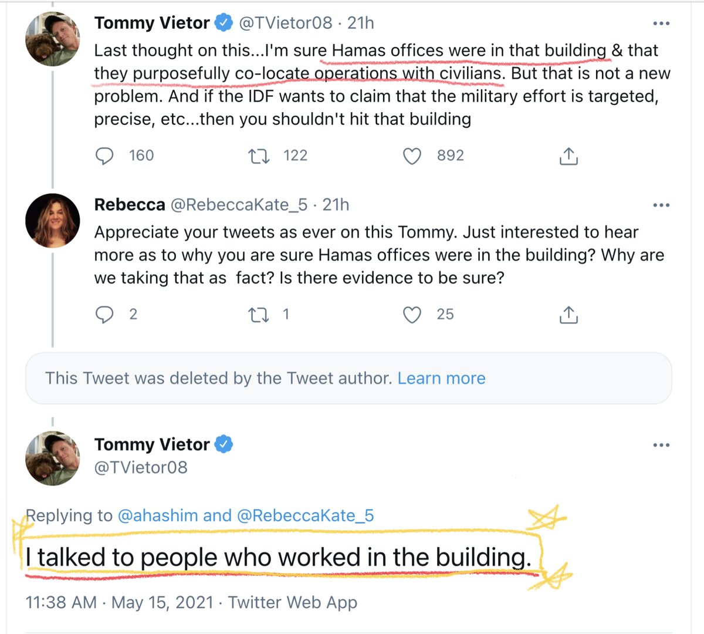The height and width of the screenshot is (634, 704).
Task: Click Rebecca's profile picture
Action: (x=53, y=220)
